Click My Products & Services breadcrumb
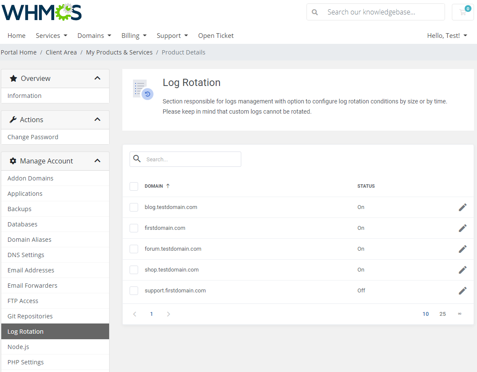Screen dimensions: 477x372 pyautogui.click(x=119, y=52)
